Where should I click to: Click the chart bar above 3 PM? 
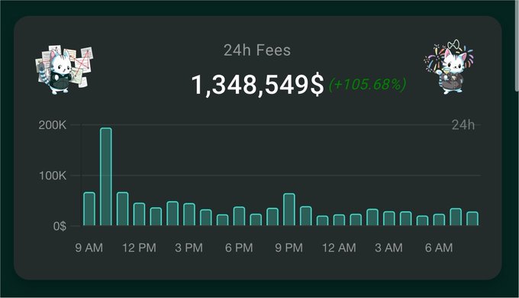(189, 215)
